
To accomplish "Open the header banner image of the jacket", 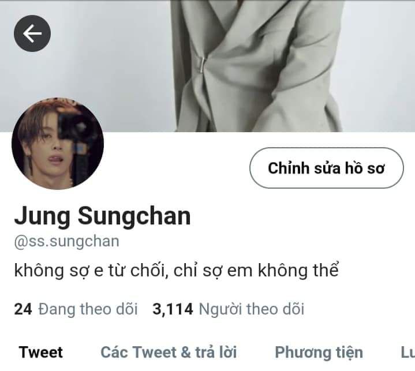I will tap(208, 66).
